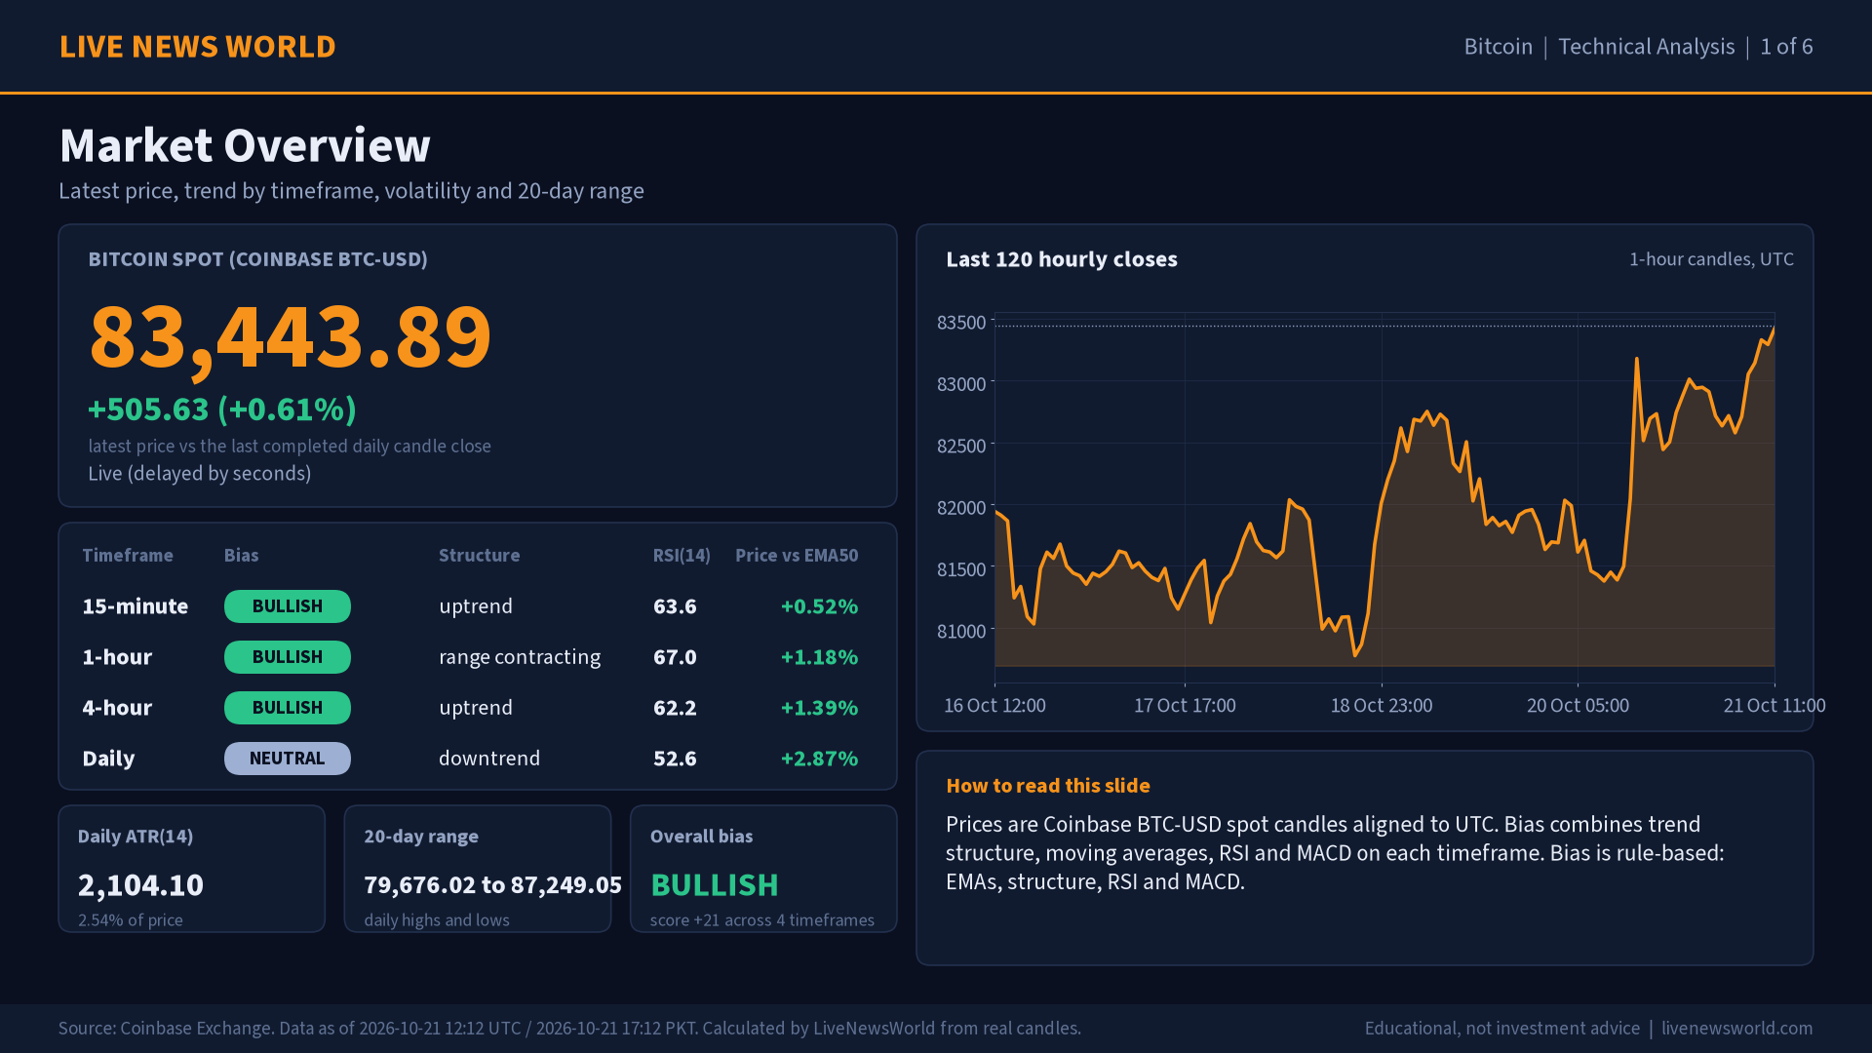Image resolution: width=1872 pixels, height=1053 pixels.
Task: Click the Market Overview heading
Action: pyautogui.click(x=245, y=145)
